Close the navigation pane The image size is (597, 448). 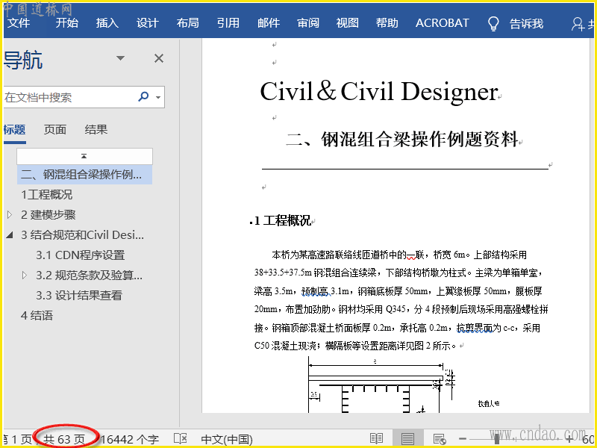tap(158, 58)
